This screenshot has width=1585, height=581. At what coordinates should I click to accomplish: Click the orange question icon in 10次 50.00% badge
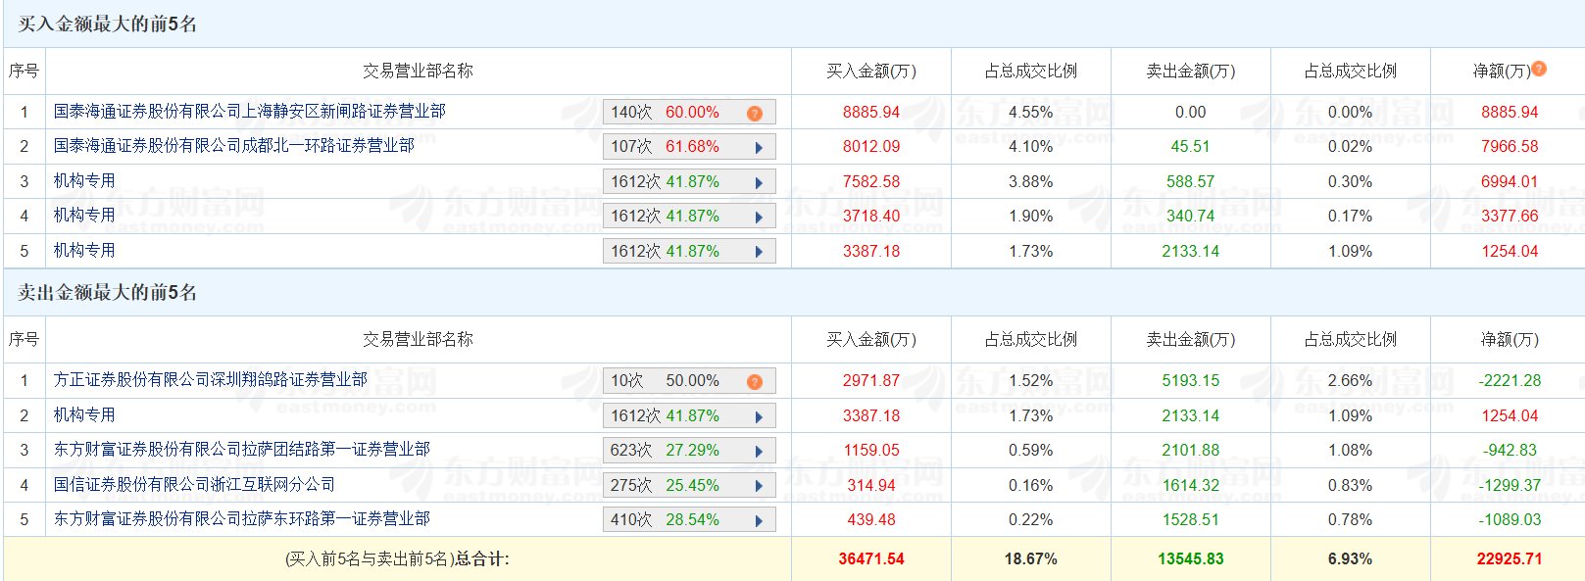(754, 381)
